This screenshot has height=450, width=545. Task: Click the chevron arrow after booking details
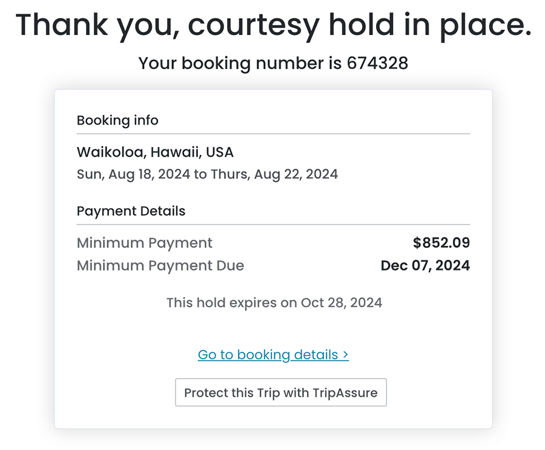pyautogui.click(x=345, y=354)
